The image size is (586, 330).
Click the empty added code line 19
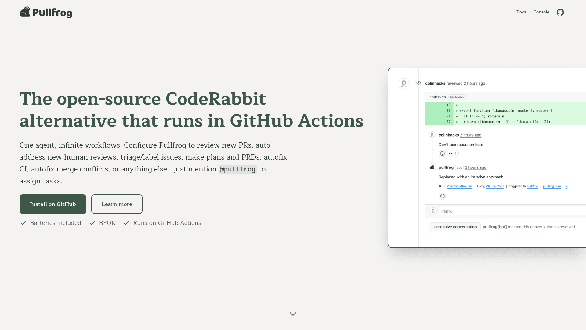pyautogui.click(x=505, y=105)
